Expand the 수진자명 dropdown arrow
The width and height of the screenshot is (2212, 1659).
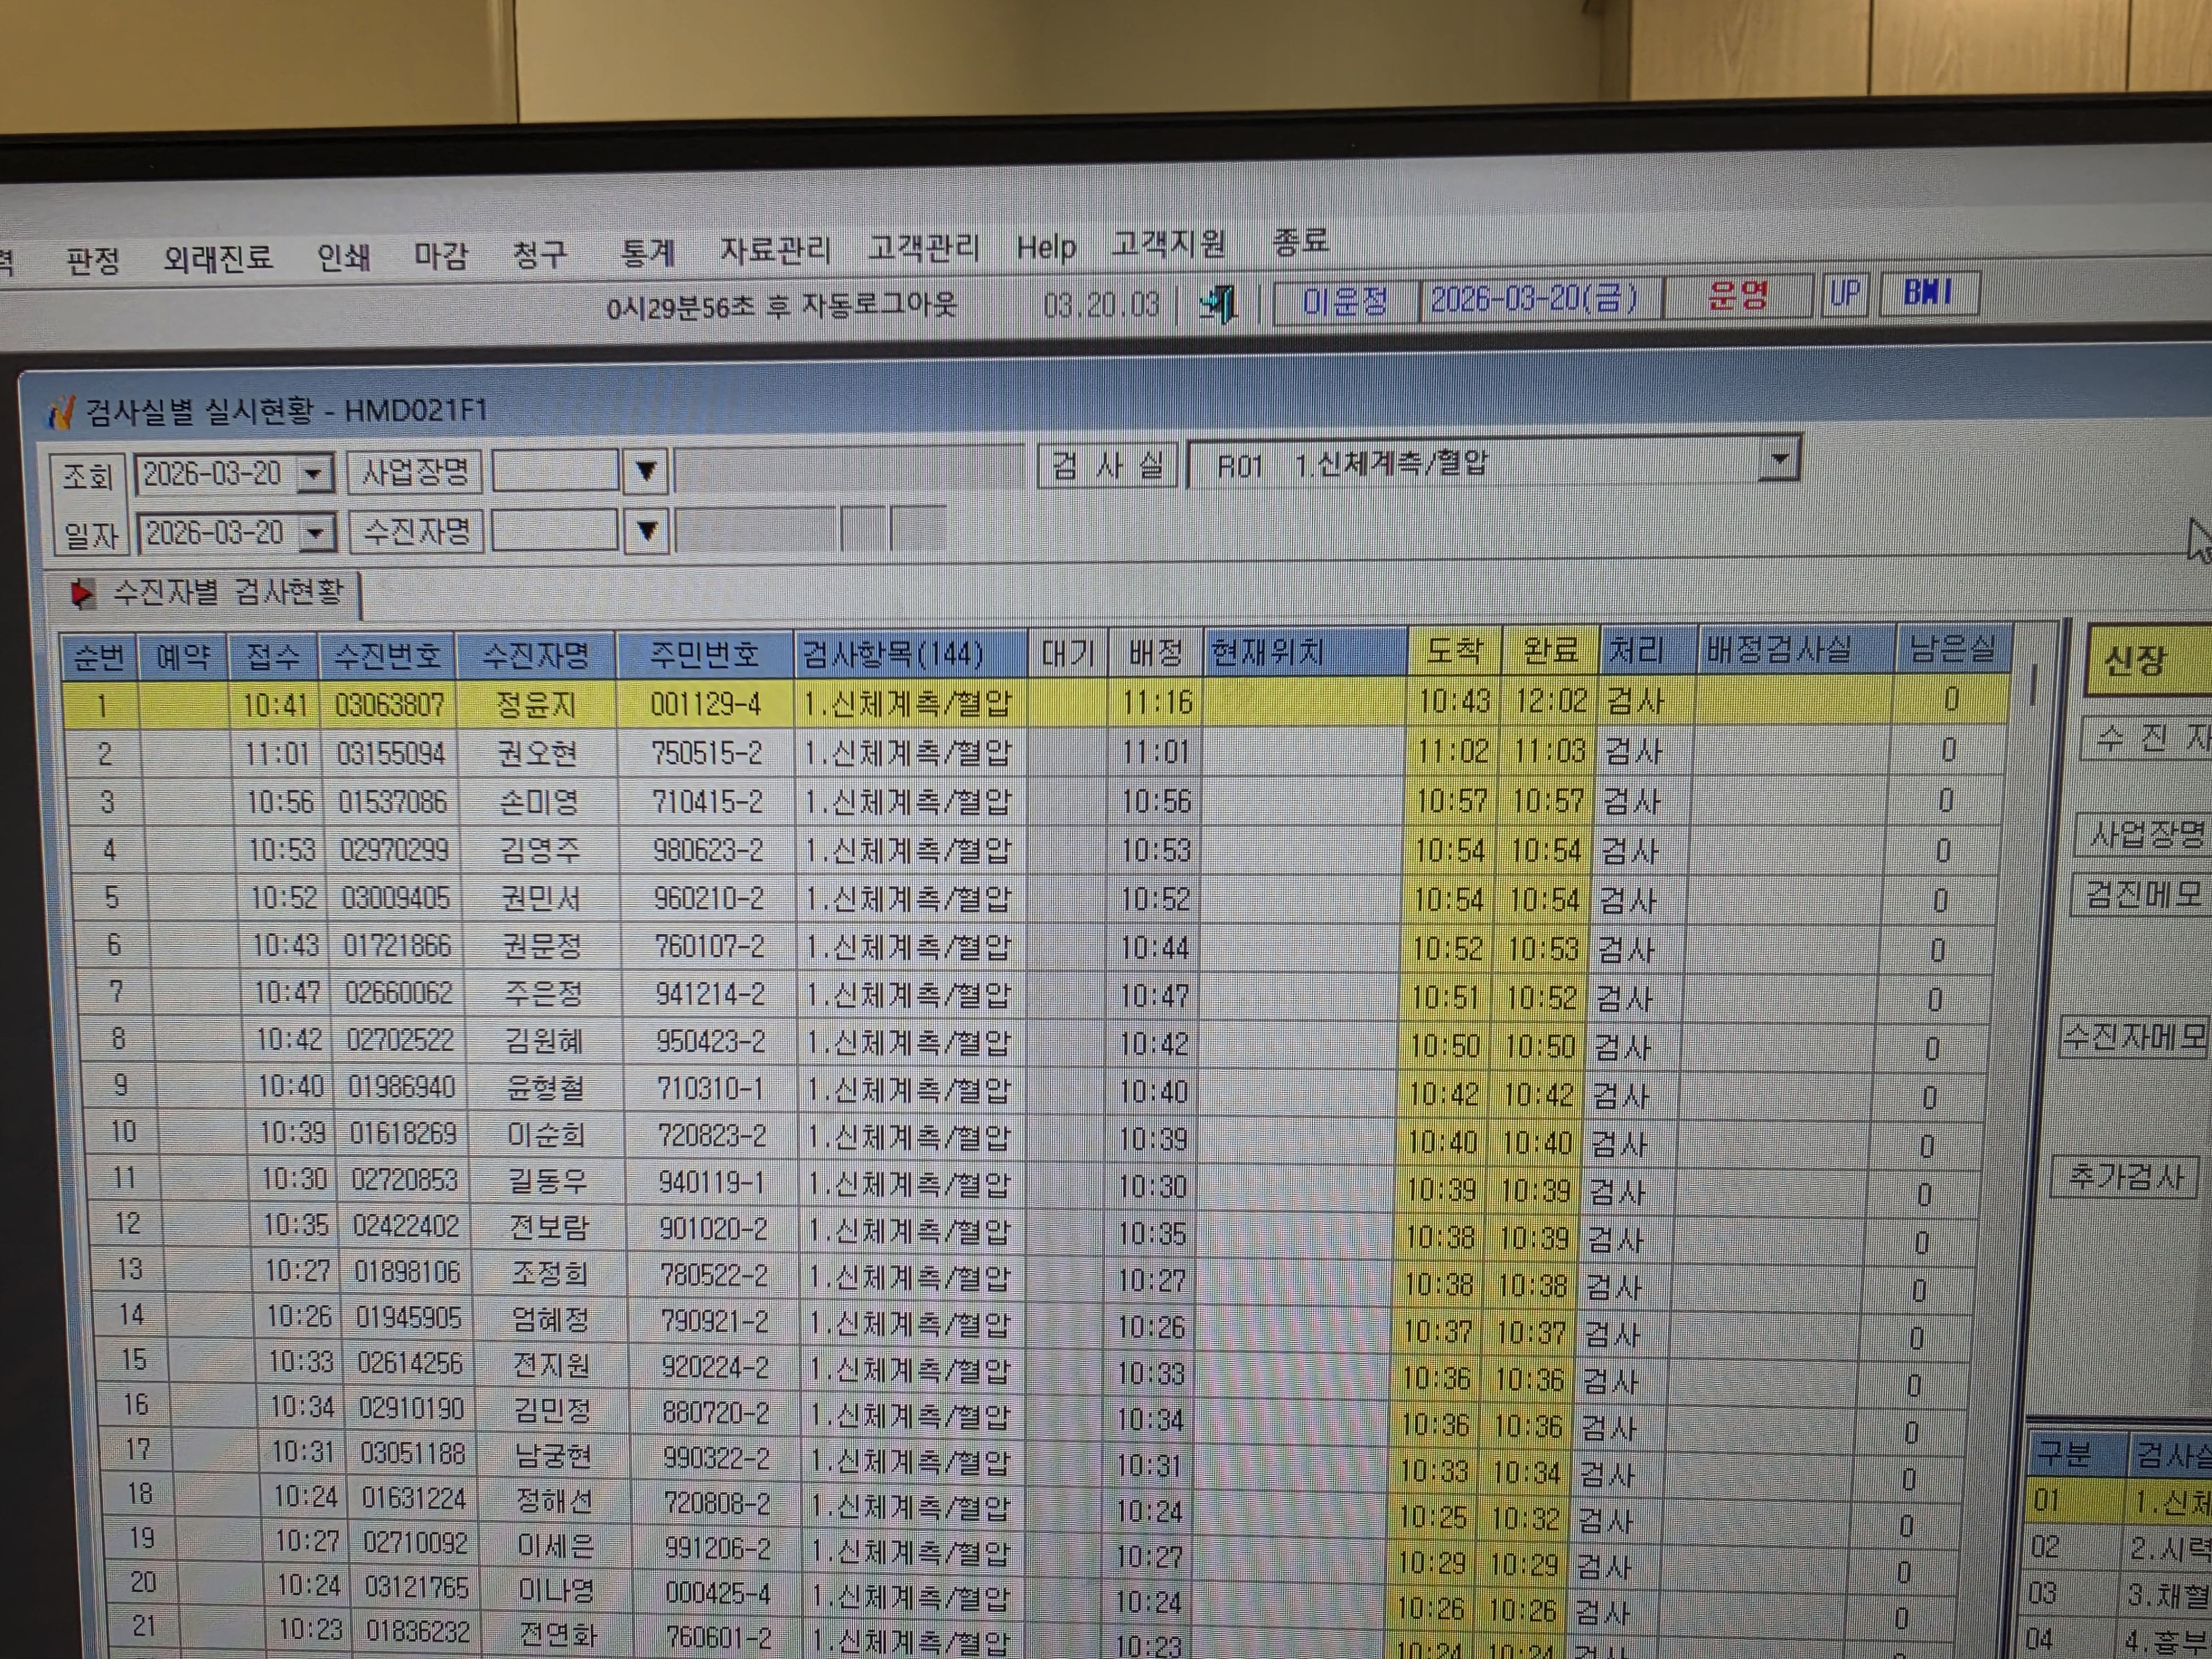tap(646, 531)
